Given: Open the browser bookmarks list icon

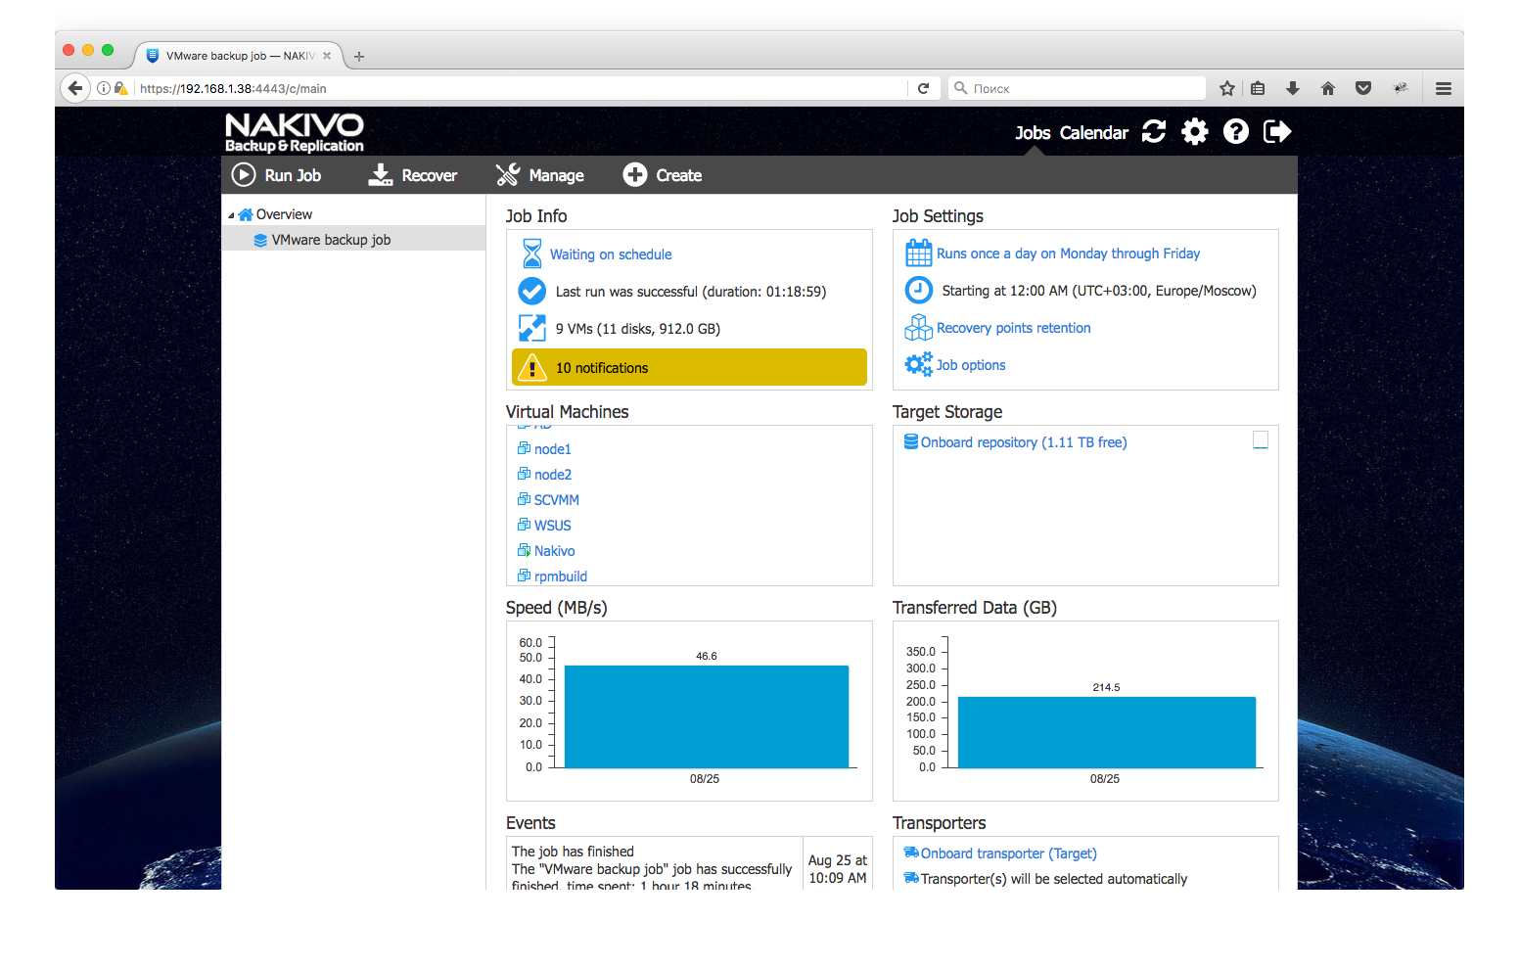Looking at the screenshot, I should point(1259,88).
